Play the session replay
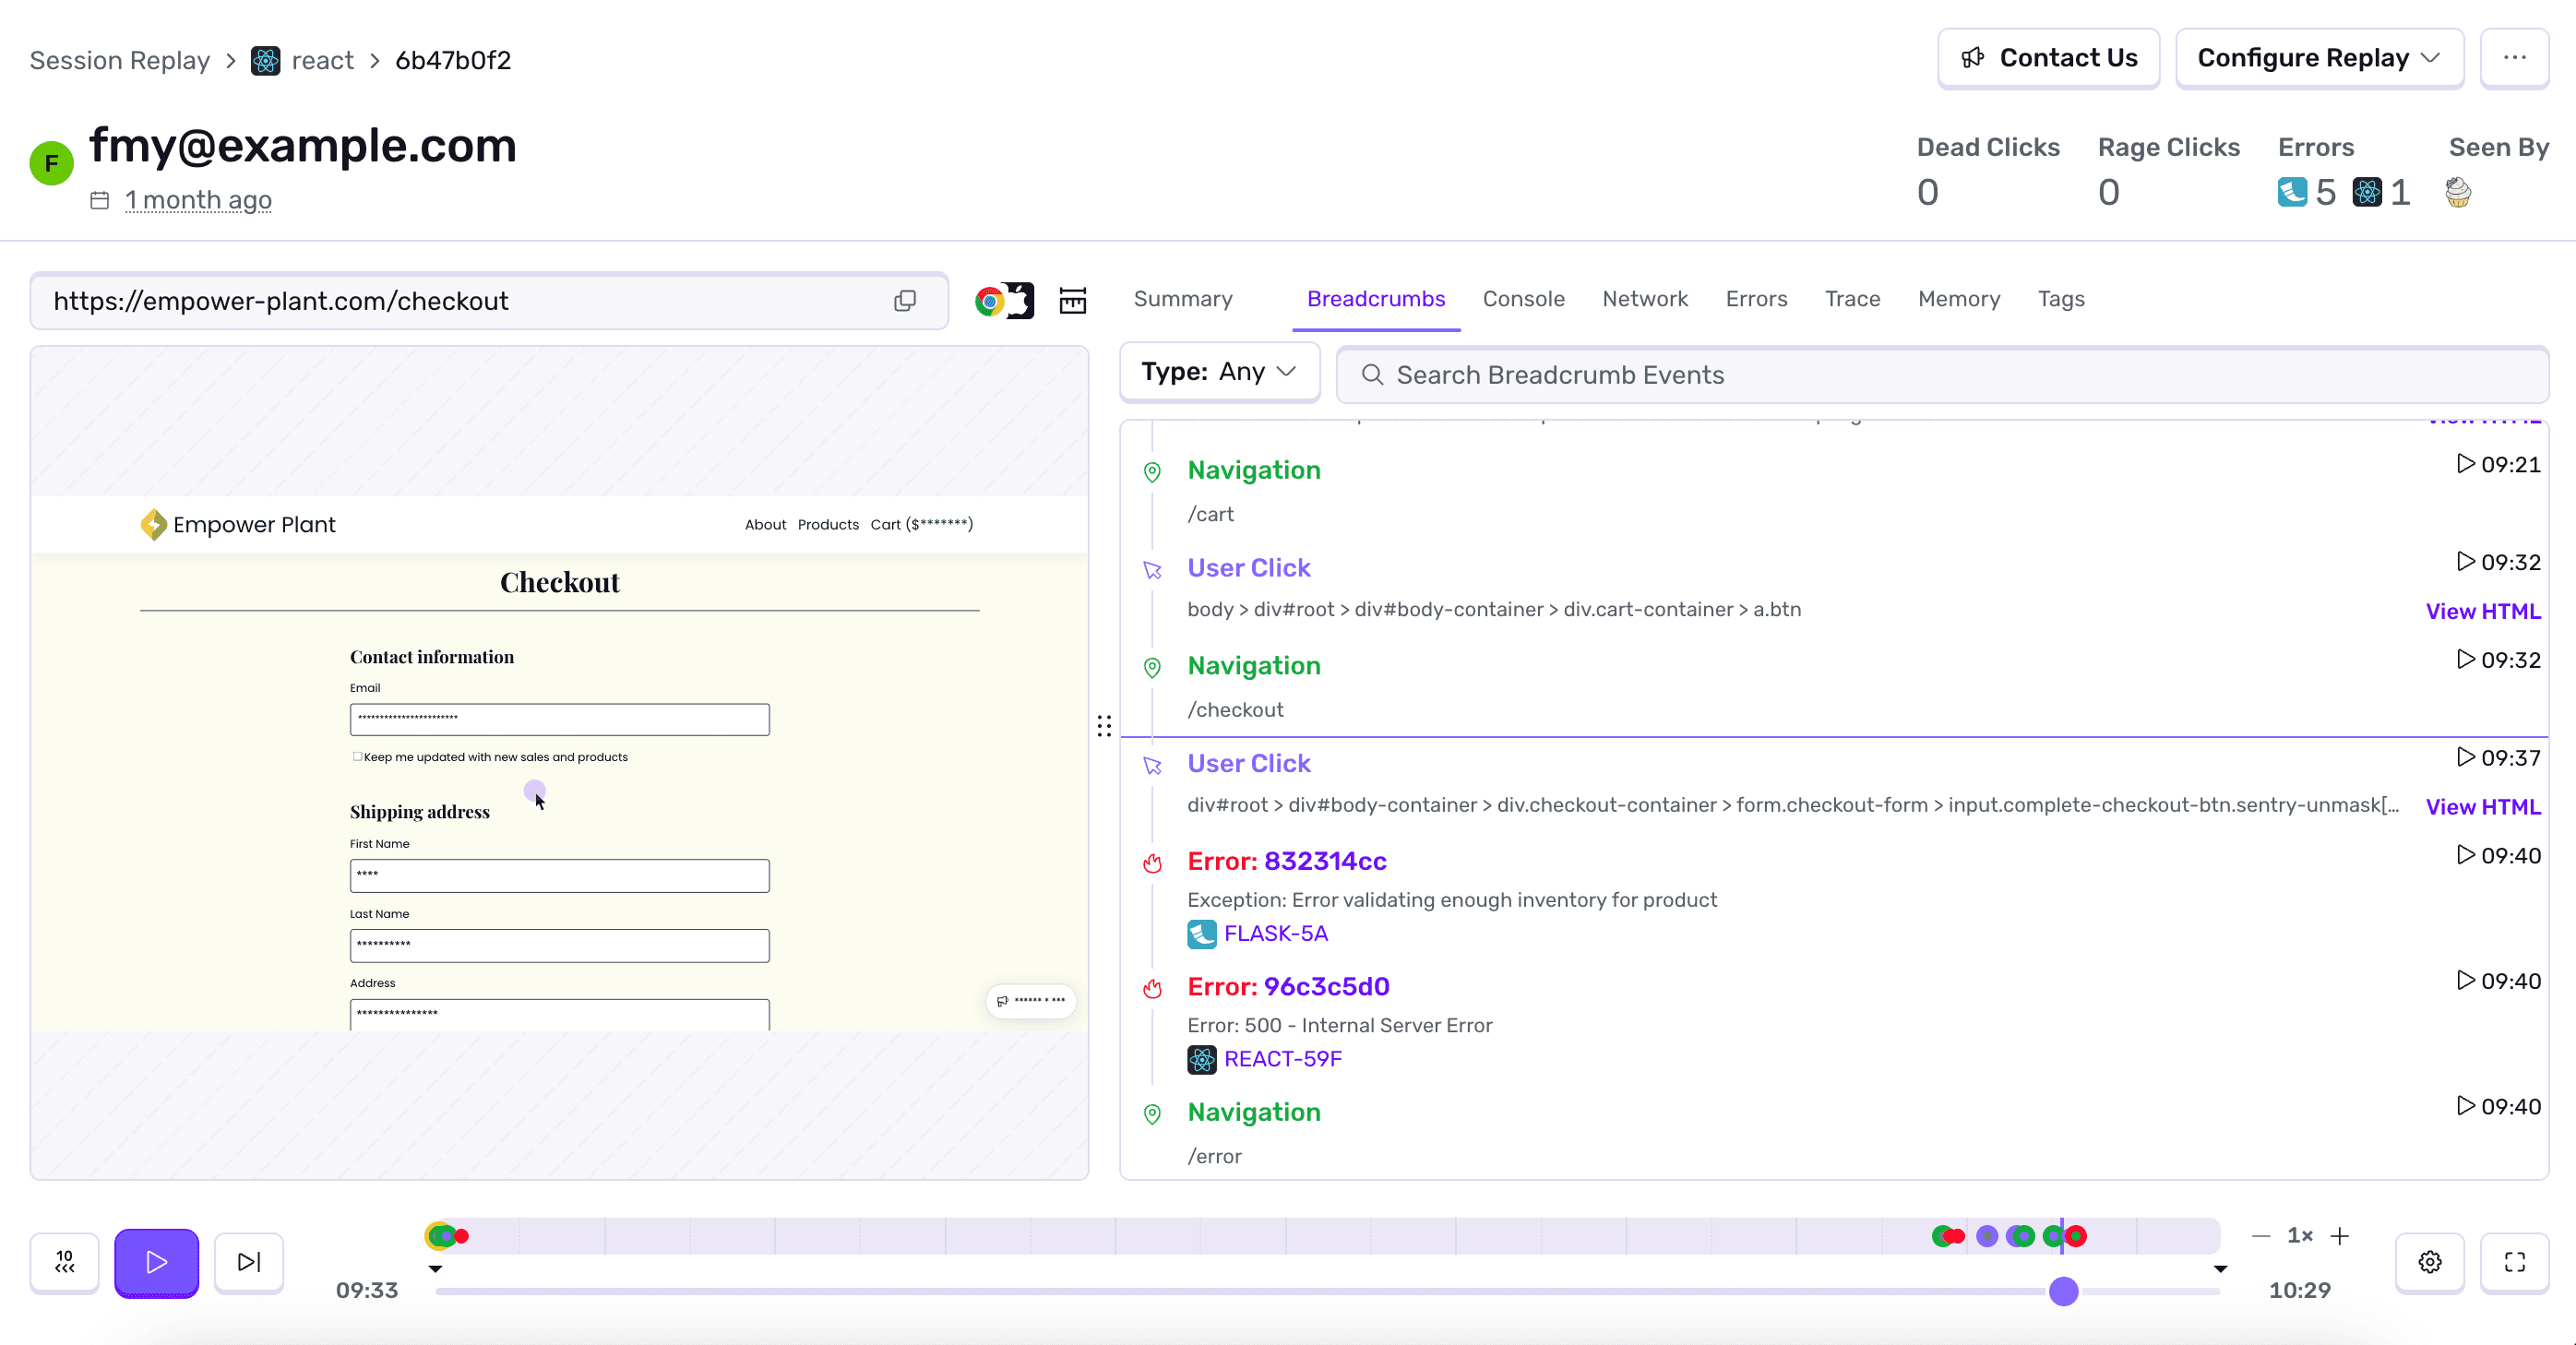Screen dimensions: 2576x1345 tap(156, 1262)
